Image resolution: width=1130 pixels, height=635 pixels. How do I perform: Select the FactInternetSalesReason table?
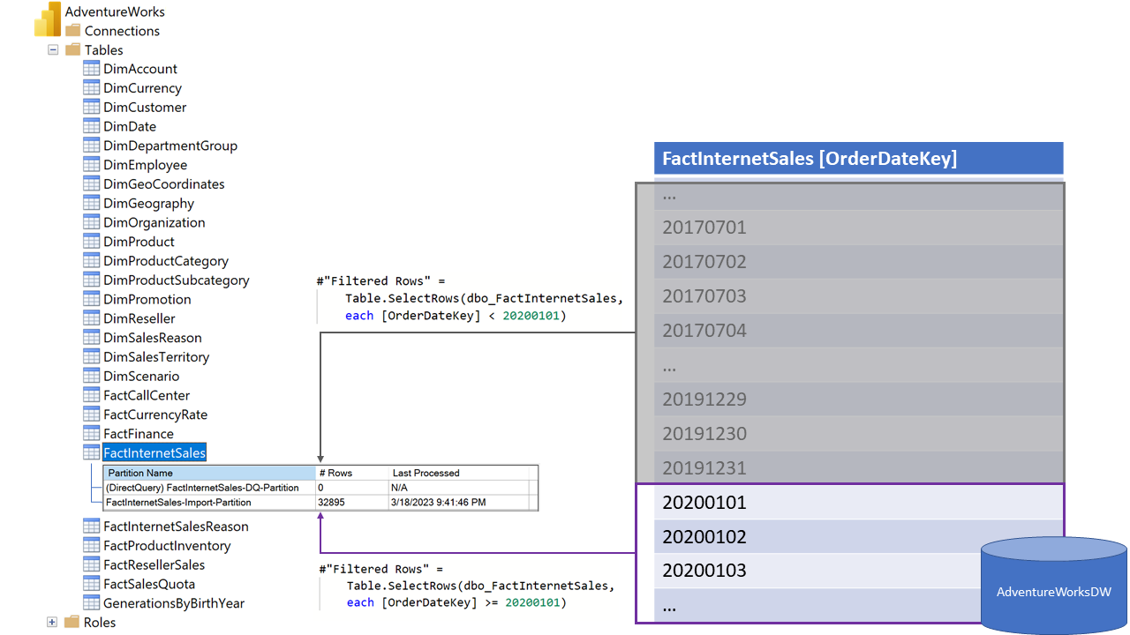pyautogui.click(x=176, y=527)
